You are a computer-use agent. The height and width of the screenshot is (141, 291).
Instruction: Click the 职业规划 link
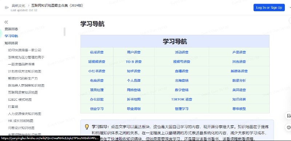pyautogui.click(x=133, y=109)
